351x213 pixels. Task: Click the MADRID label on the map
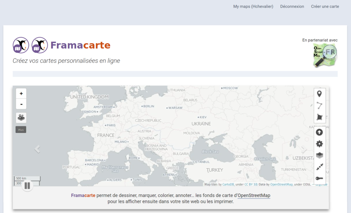click(x=92, y=164)
